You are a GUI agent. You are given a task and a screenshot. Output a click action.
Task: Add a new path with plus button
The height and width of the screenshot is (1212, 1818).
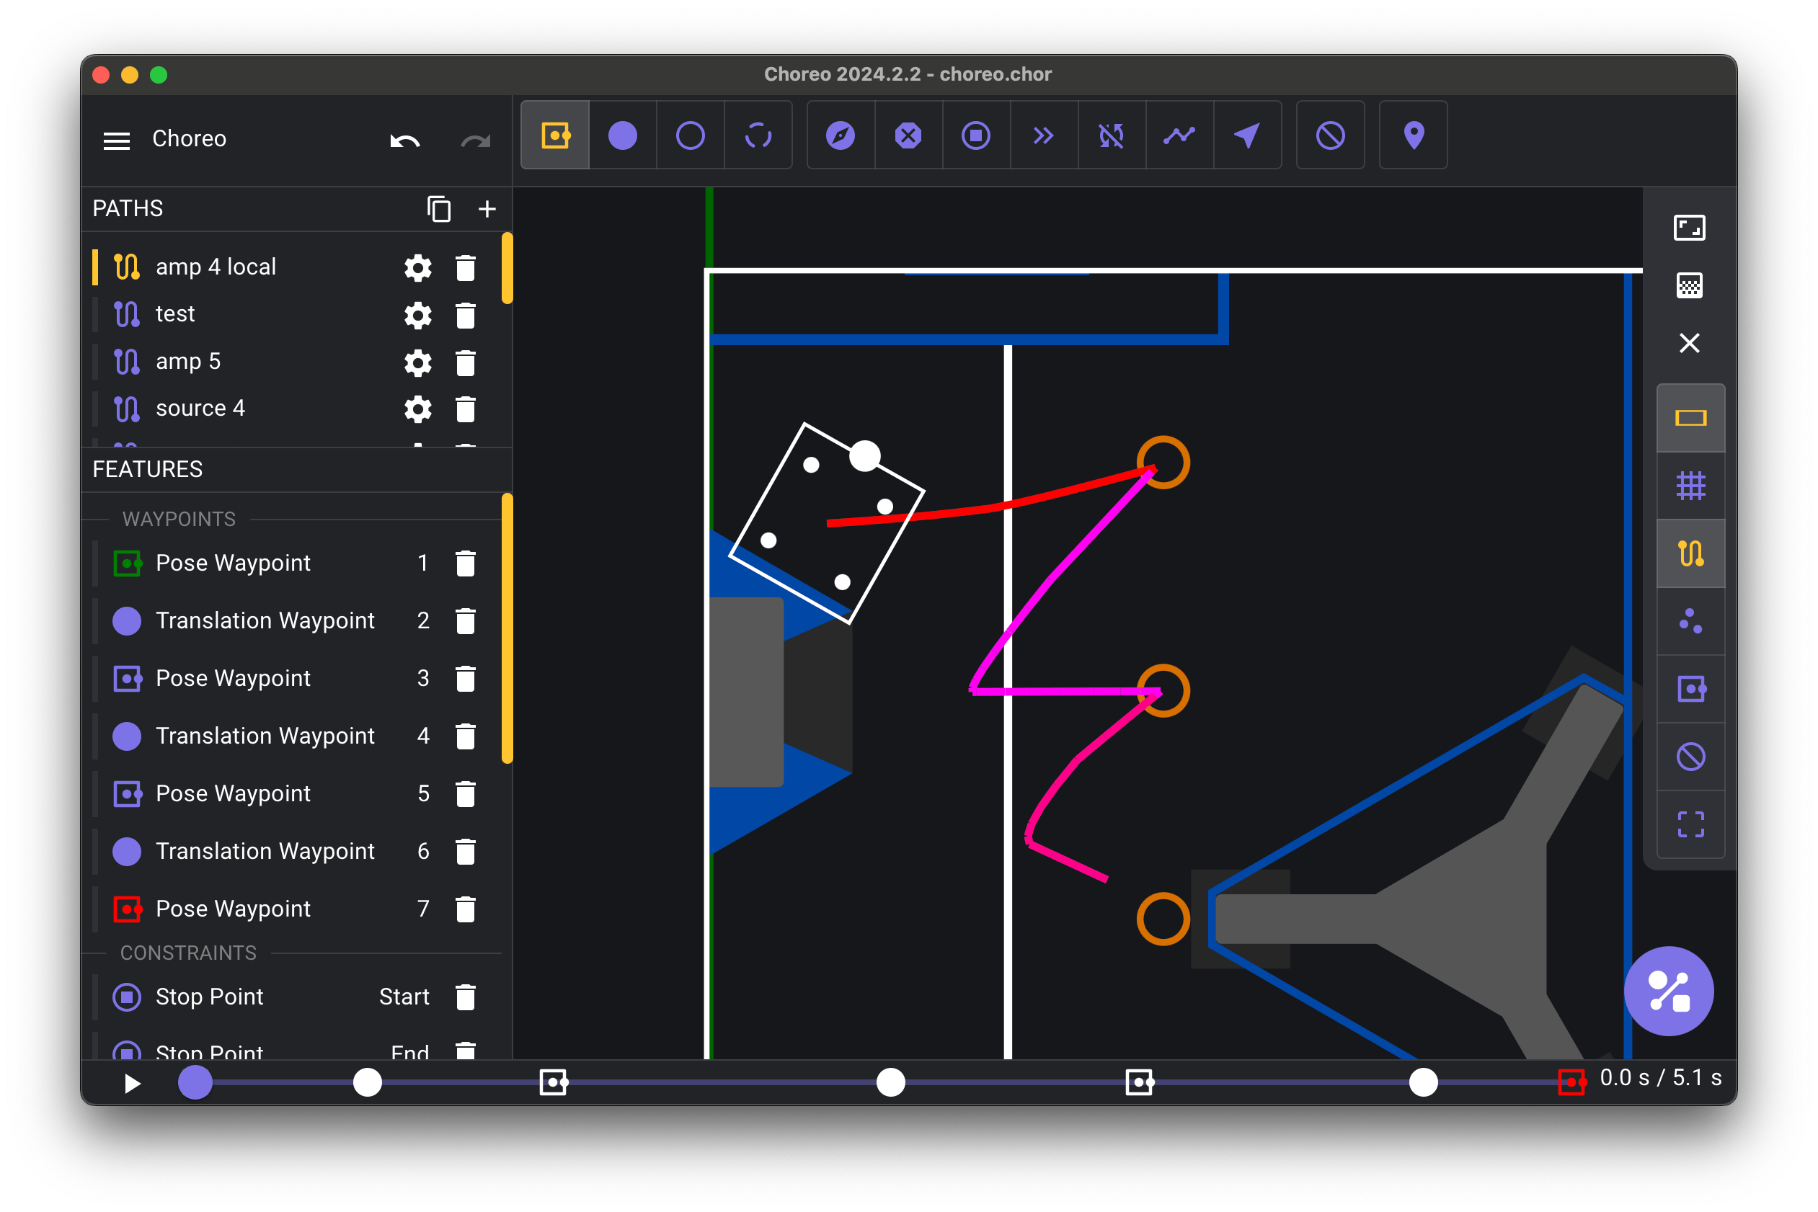click(487, 209)
